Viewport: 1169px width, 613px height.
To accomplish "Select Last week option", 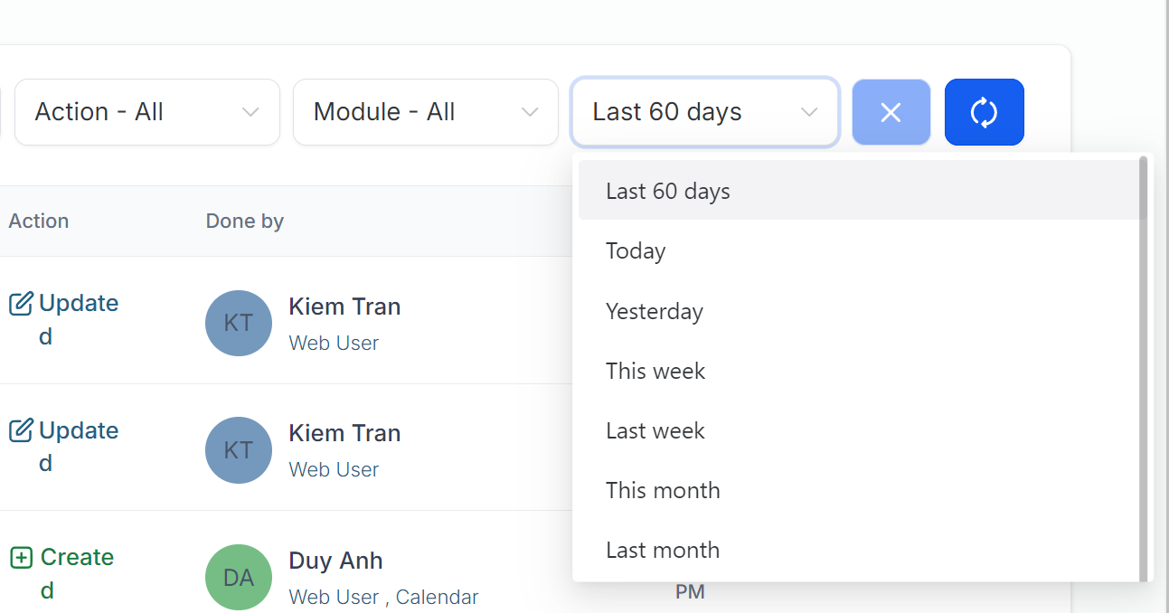I will coord(858,430).
